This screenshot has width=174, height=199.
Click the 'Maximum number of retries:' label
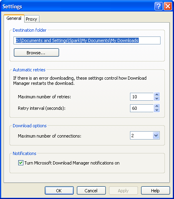[44, 97]
